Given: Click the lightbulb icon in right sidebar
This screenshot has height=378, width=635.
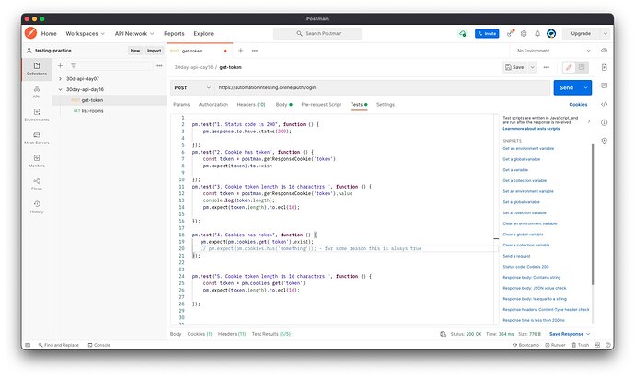Looking at the screenshot, I should pos(605,141).
